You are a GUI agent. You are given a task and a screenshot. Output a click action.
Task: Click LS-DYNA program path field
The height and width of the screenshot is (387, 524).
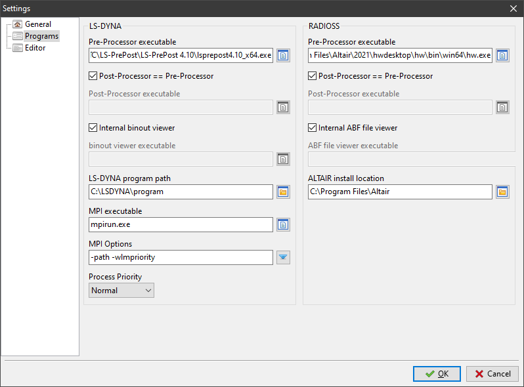click(x=181, y=192)
